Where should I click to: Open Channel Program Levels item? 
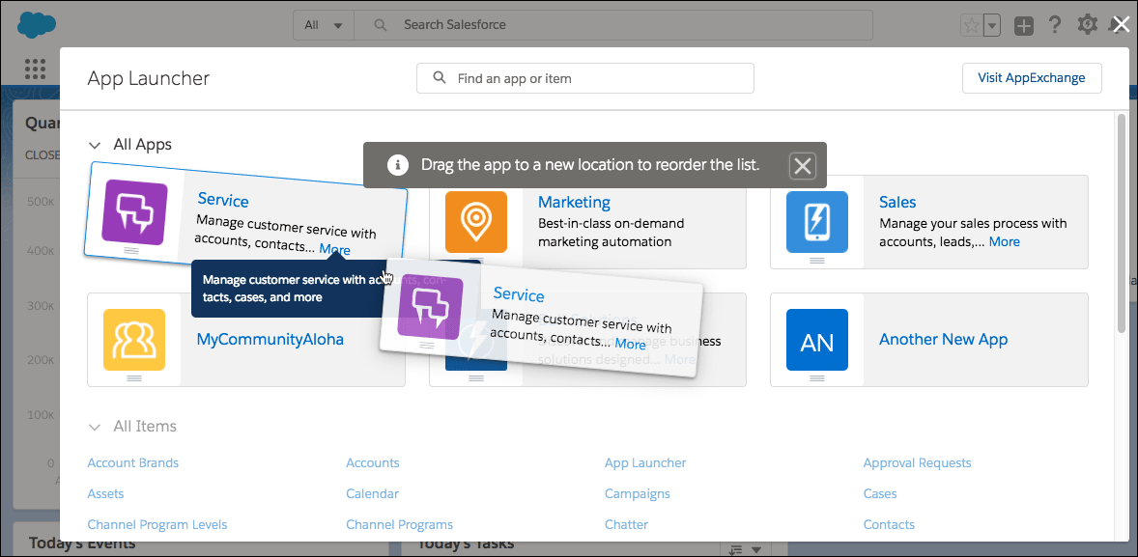[x=157, y=524]
